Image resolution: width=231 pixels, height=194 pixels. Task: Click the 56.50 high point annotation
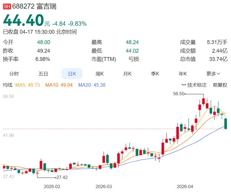point(178,94)
